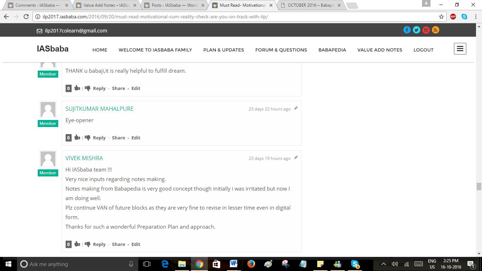
Task: Open BABAPEDIA menu item
Action: click(x=332, y=50)
